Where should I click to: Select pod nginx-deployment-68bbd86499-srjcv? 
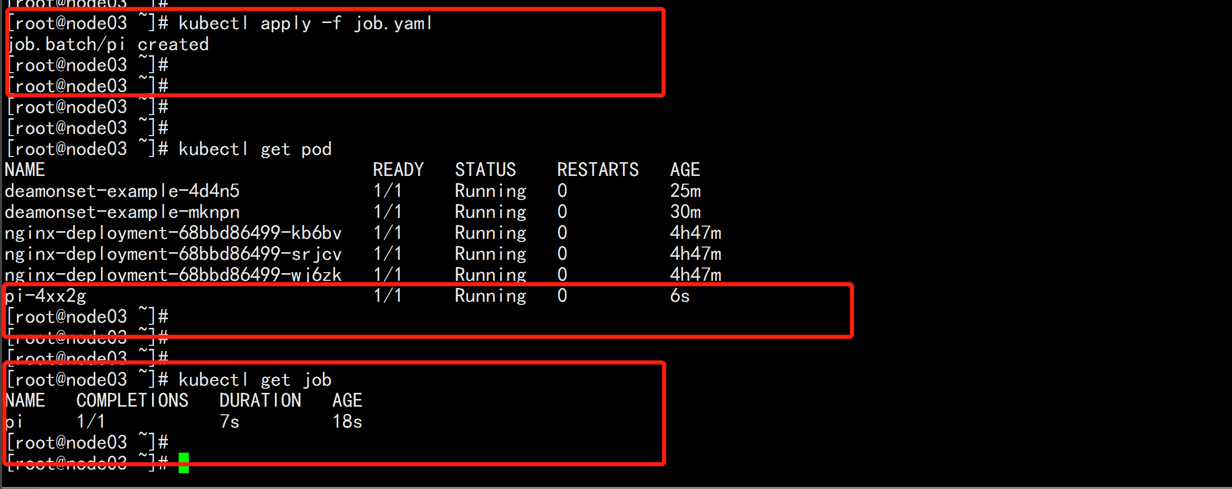point(173,254)
